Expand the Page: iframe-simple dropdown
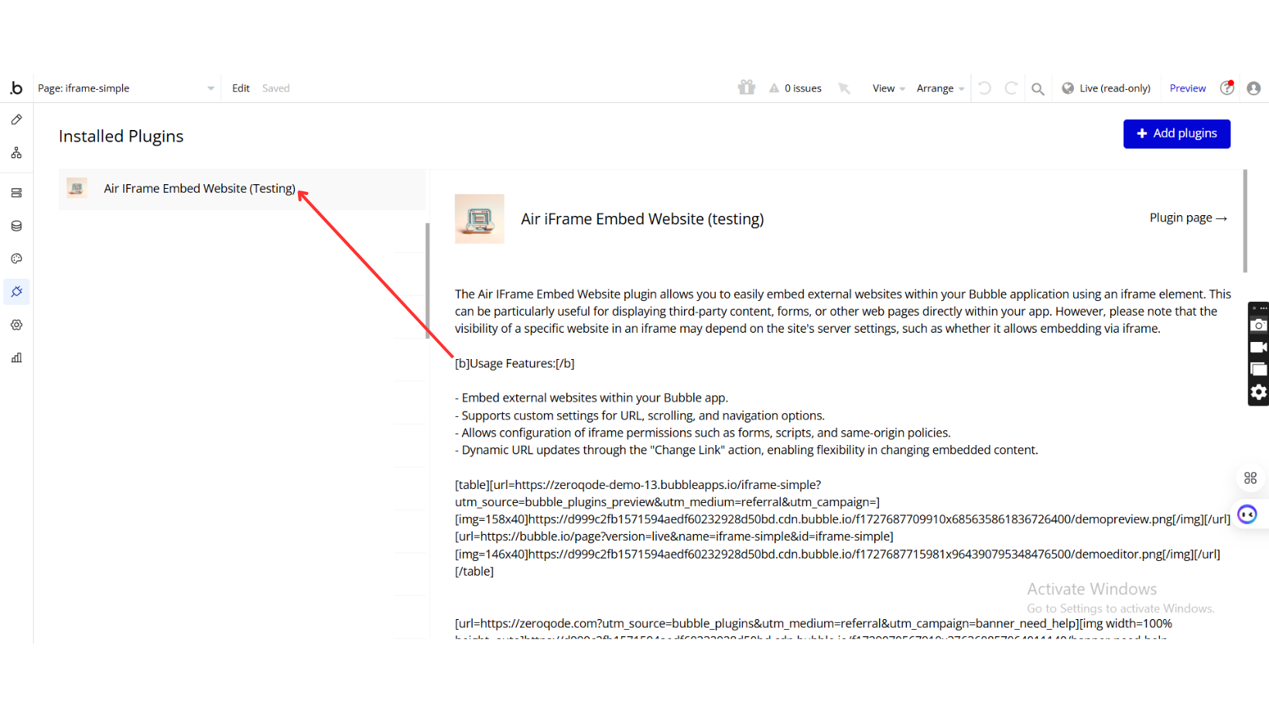Image resolution: width=1269 pixels, height=715 pixels. coord(126,88)
